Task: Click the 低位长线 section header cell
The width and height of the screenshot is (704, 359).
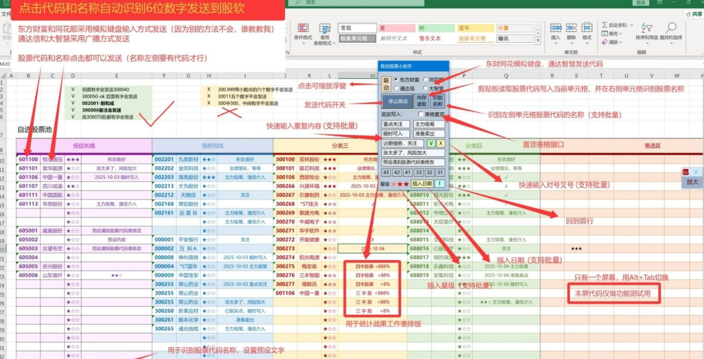Action: click(x=84, y=146)
